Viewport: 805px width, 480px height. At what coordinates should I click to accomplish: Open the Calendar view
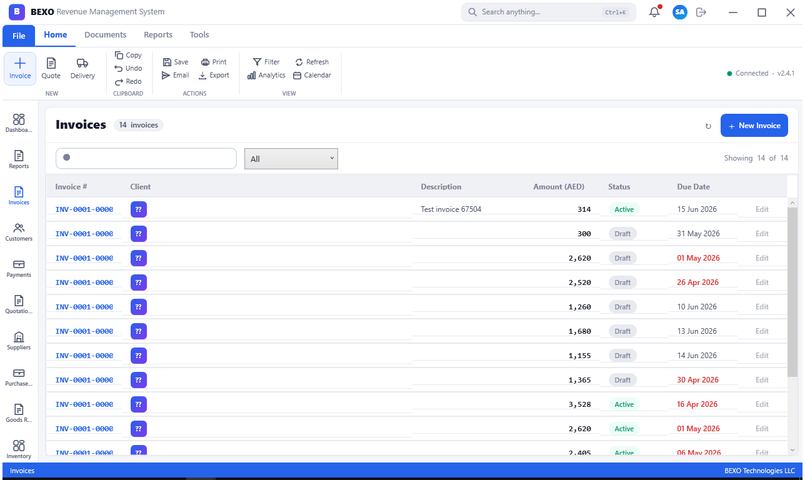pyautogui.click(x=312, y=75)
